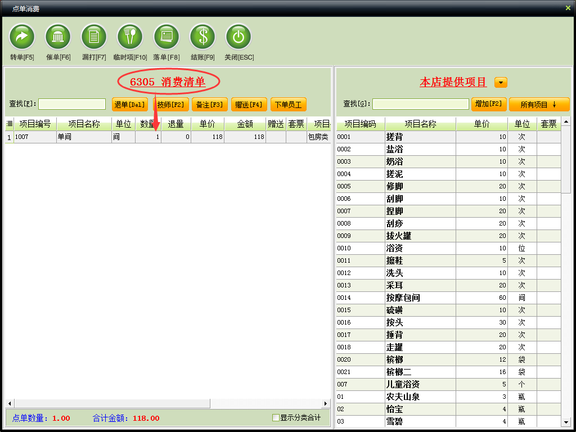Select the 采耳 item row
The image size is (576, 432).
pos(448,285)
